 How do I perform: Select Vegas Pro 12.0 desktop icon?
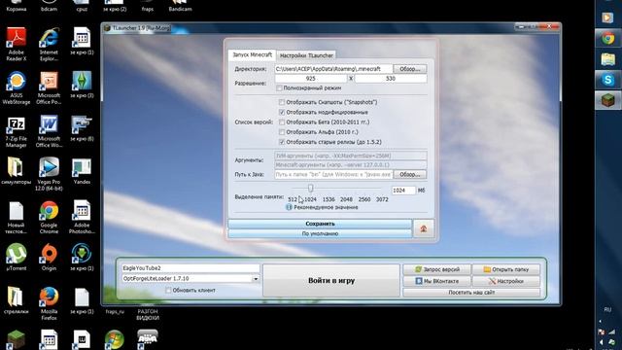49,173
